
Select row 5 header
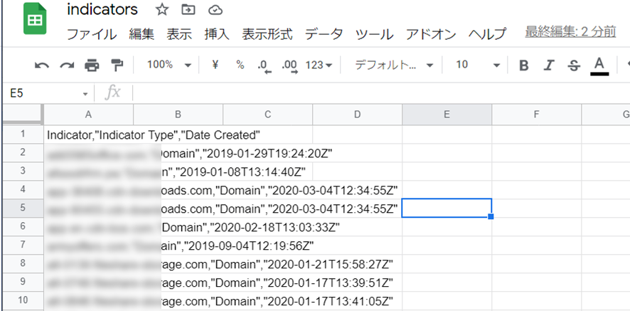coord(23,208)
